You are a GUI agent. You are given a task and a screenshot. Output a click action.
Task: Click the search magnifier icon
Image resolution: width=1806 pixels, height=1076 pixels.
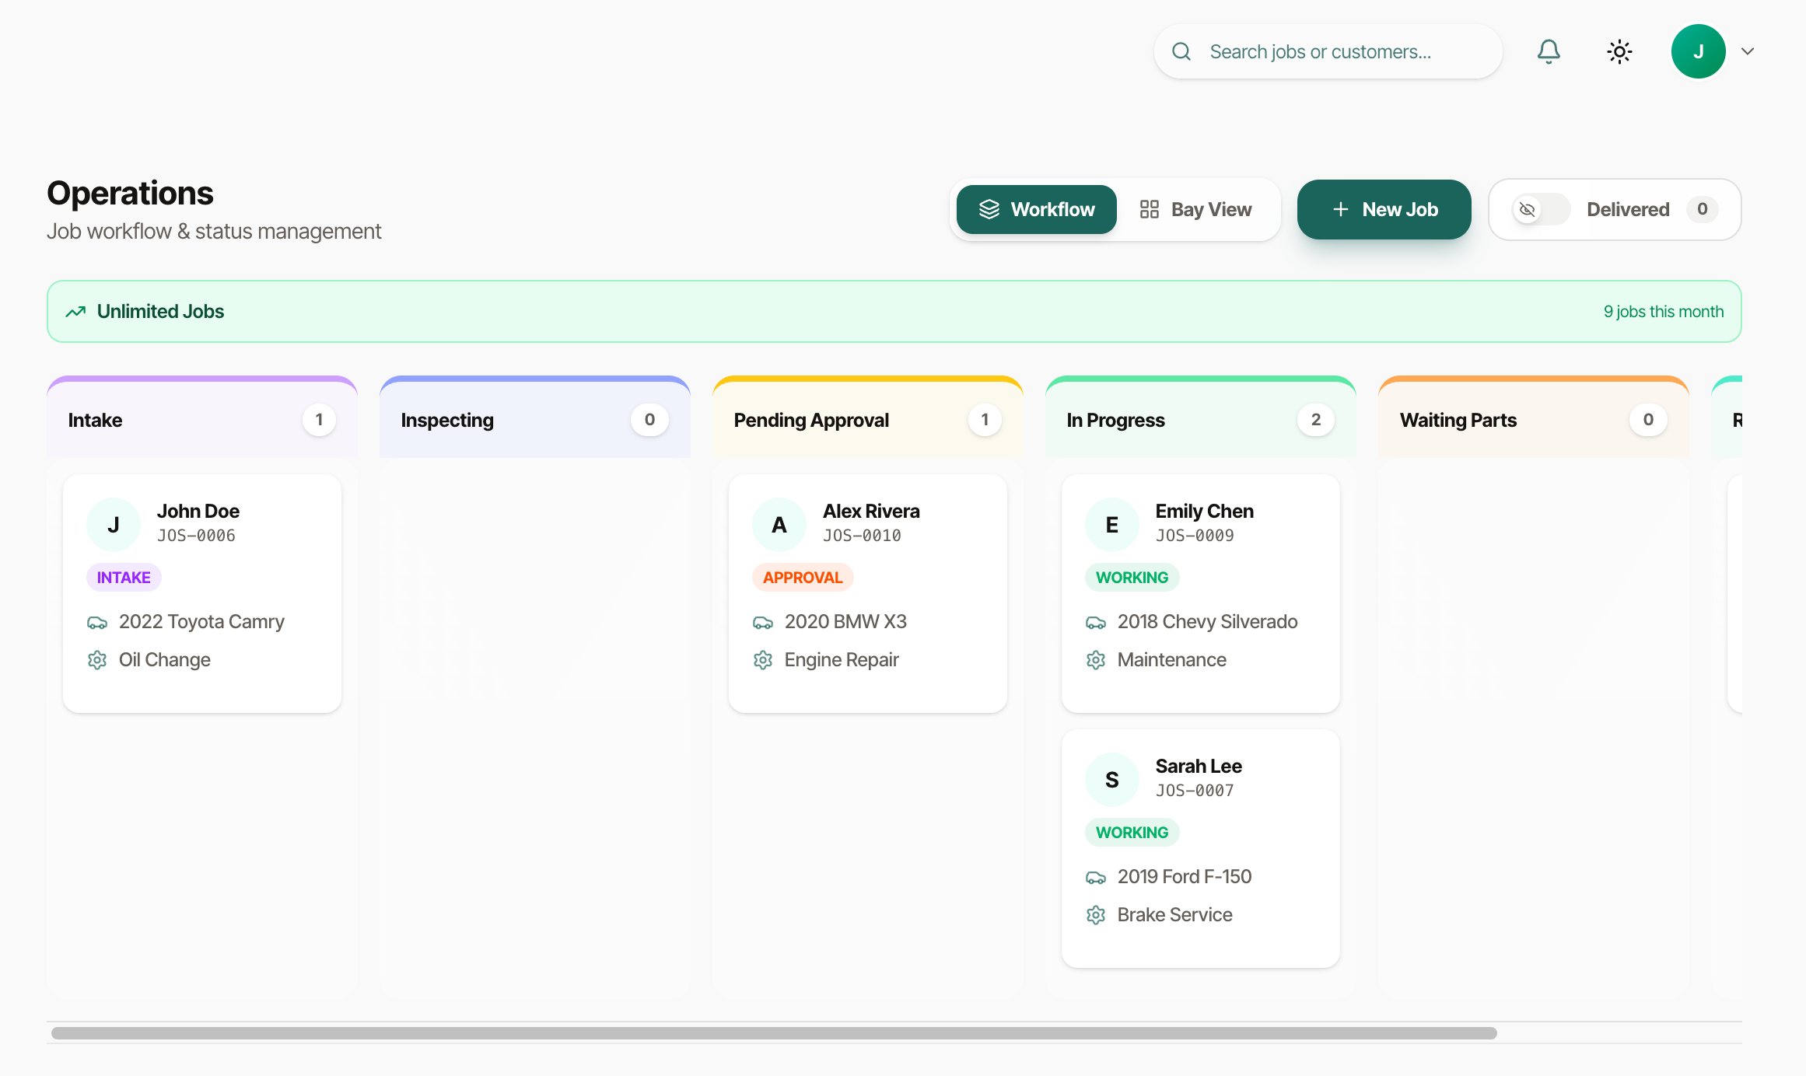[x=1181, y=51]
